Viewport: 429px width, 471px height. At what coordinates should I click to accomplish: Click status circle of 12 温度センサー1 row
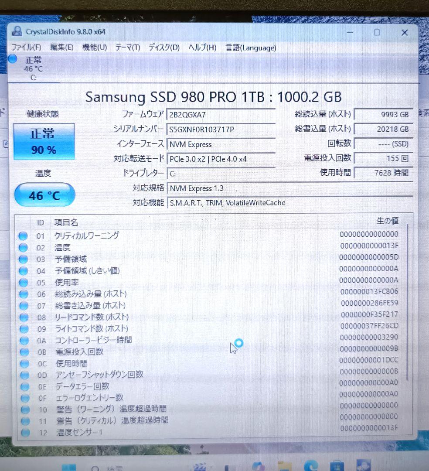[x=26, y=432]
